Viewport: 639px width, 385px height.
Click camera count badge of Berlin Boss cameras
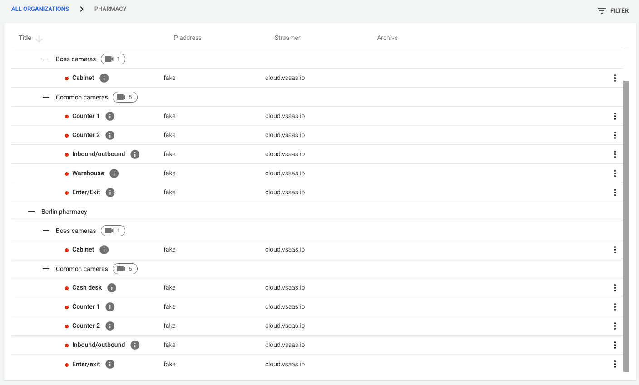pyautogui.click(x=113, y=231)
